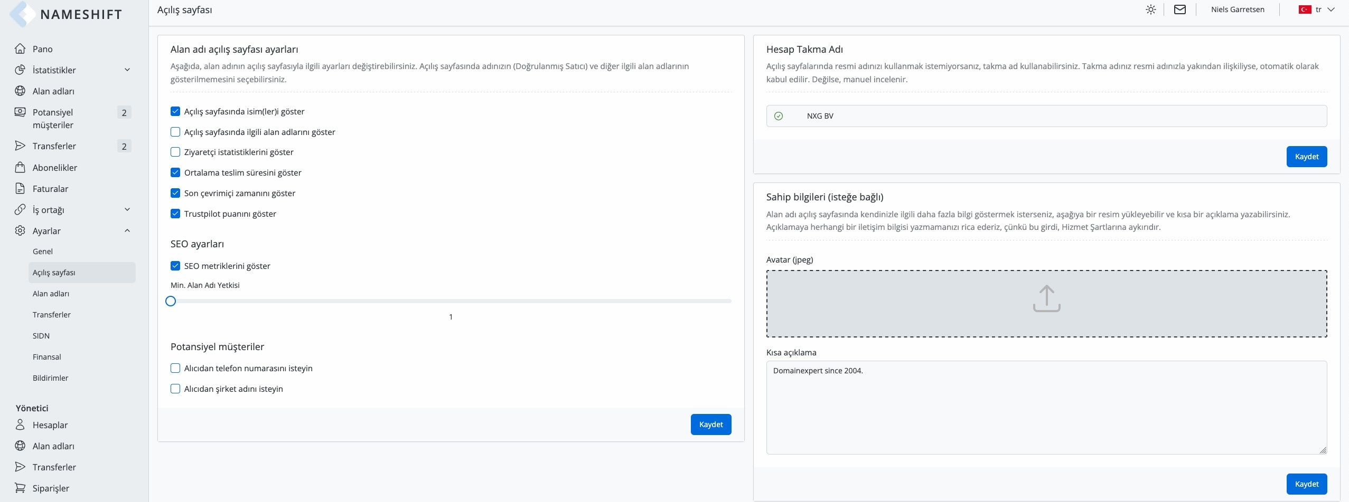The image size is (1349, 502).
Task: Open the tr language dropdown
Action: coord(1318,9)
